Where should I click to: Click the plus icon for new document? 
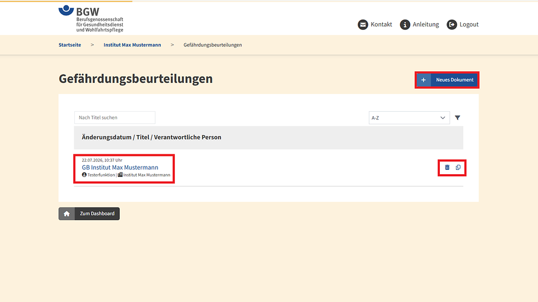point(423,80)
